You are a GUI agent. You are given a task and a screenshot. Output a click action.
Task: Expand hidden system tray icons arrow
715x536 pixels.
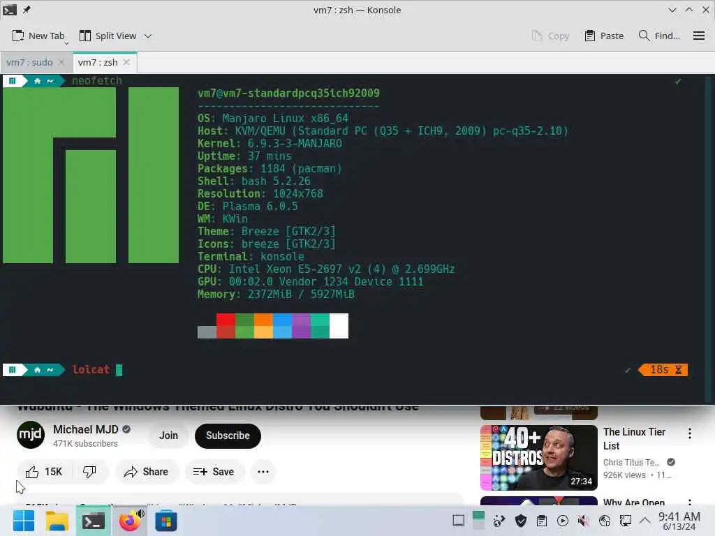point(644,521)
